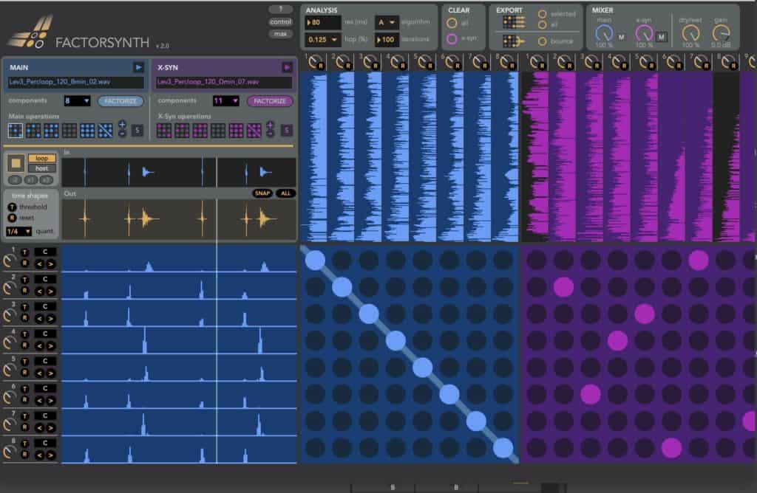Open the C note box on component row 6

[45, 388]
